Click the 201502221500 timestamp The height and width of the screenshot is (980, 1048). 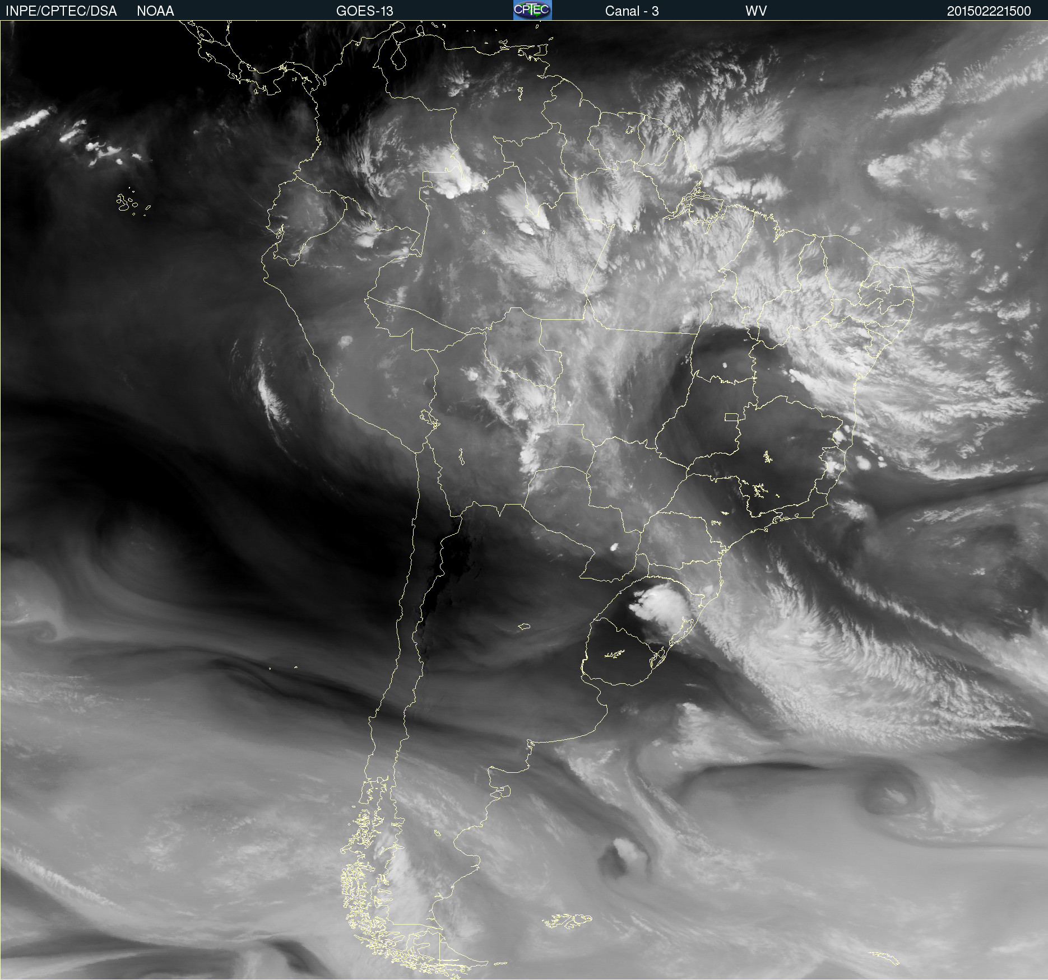pos(989,11)
